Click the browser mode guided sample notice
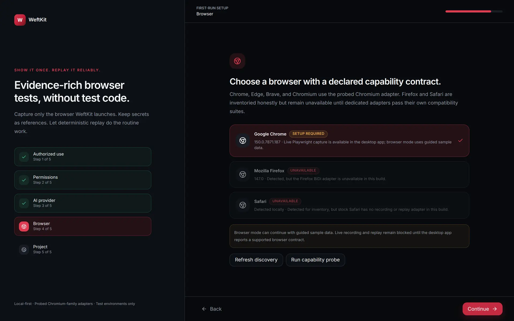514x321 pixels. 349,236
